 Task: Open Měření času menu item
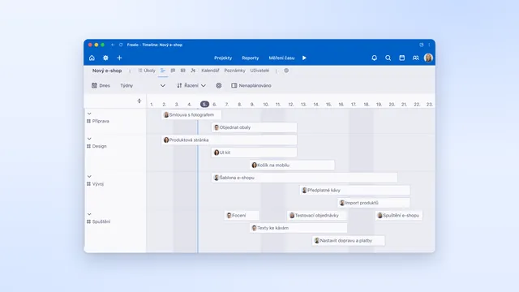(281, 58)
